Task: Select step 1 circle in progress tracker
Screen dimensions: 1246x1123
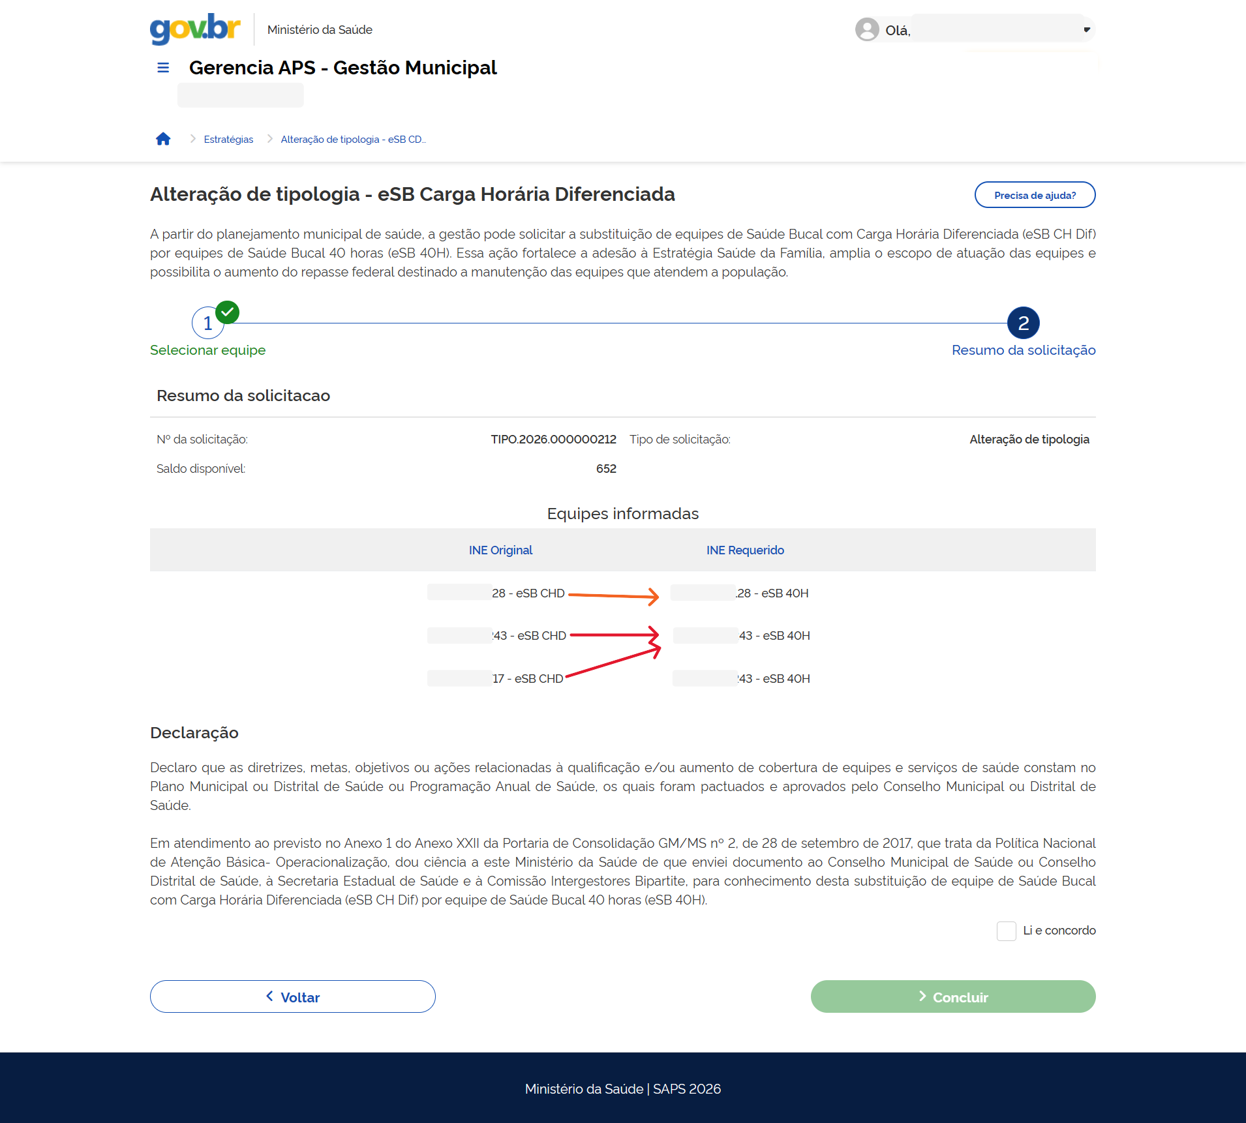Action: click(207, 323)
